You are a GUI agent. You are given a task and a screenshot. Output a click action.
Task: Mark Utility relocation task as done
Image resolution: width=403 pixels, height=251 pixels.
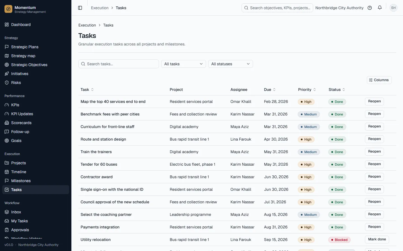pyautogui.click(x=377, y=239)
